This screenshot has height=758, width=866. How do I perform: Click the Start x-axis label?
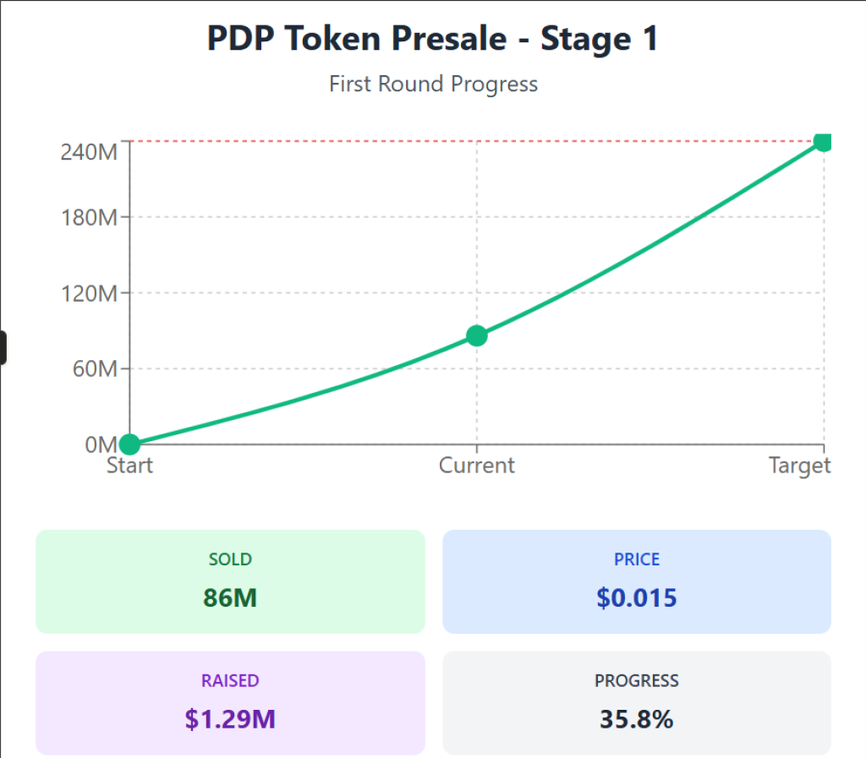(129, 466)
